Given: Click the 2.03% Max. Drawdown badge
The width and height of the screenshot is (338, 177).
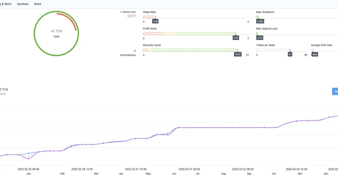Looking at the screenshot, I should [x=260, y=21].
